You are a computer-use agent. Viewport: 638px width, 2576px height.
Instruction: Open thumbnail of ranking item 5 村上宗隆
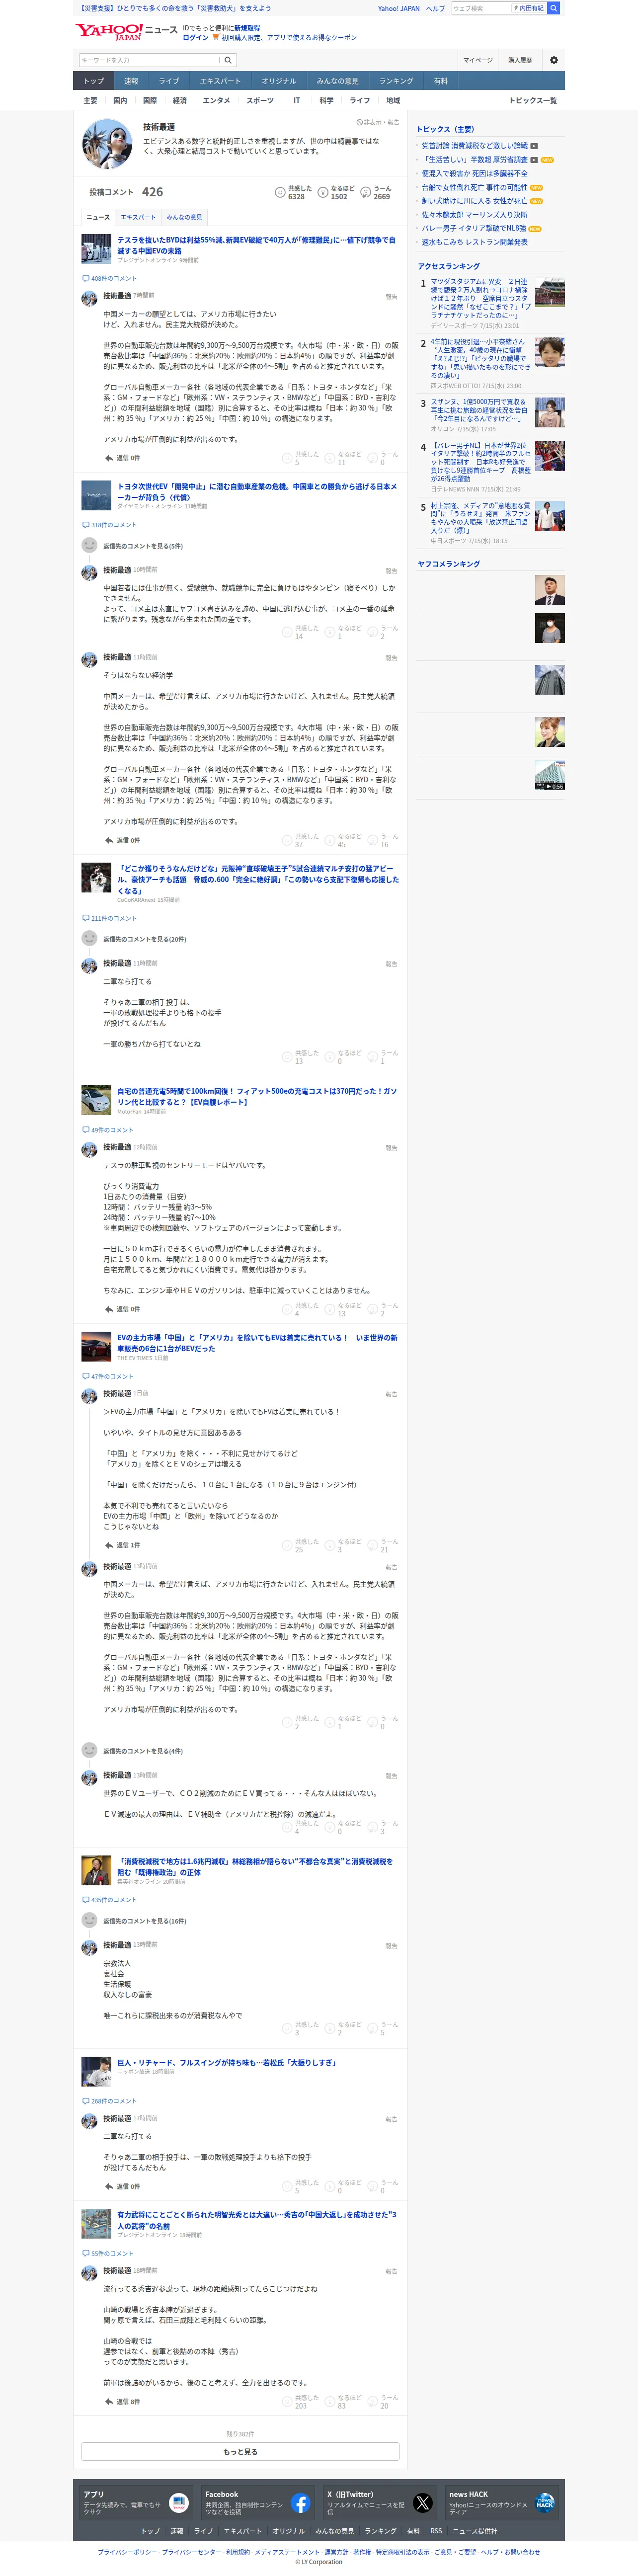[x=550, y=516]
